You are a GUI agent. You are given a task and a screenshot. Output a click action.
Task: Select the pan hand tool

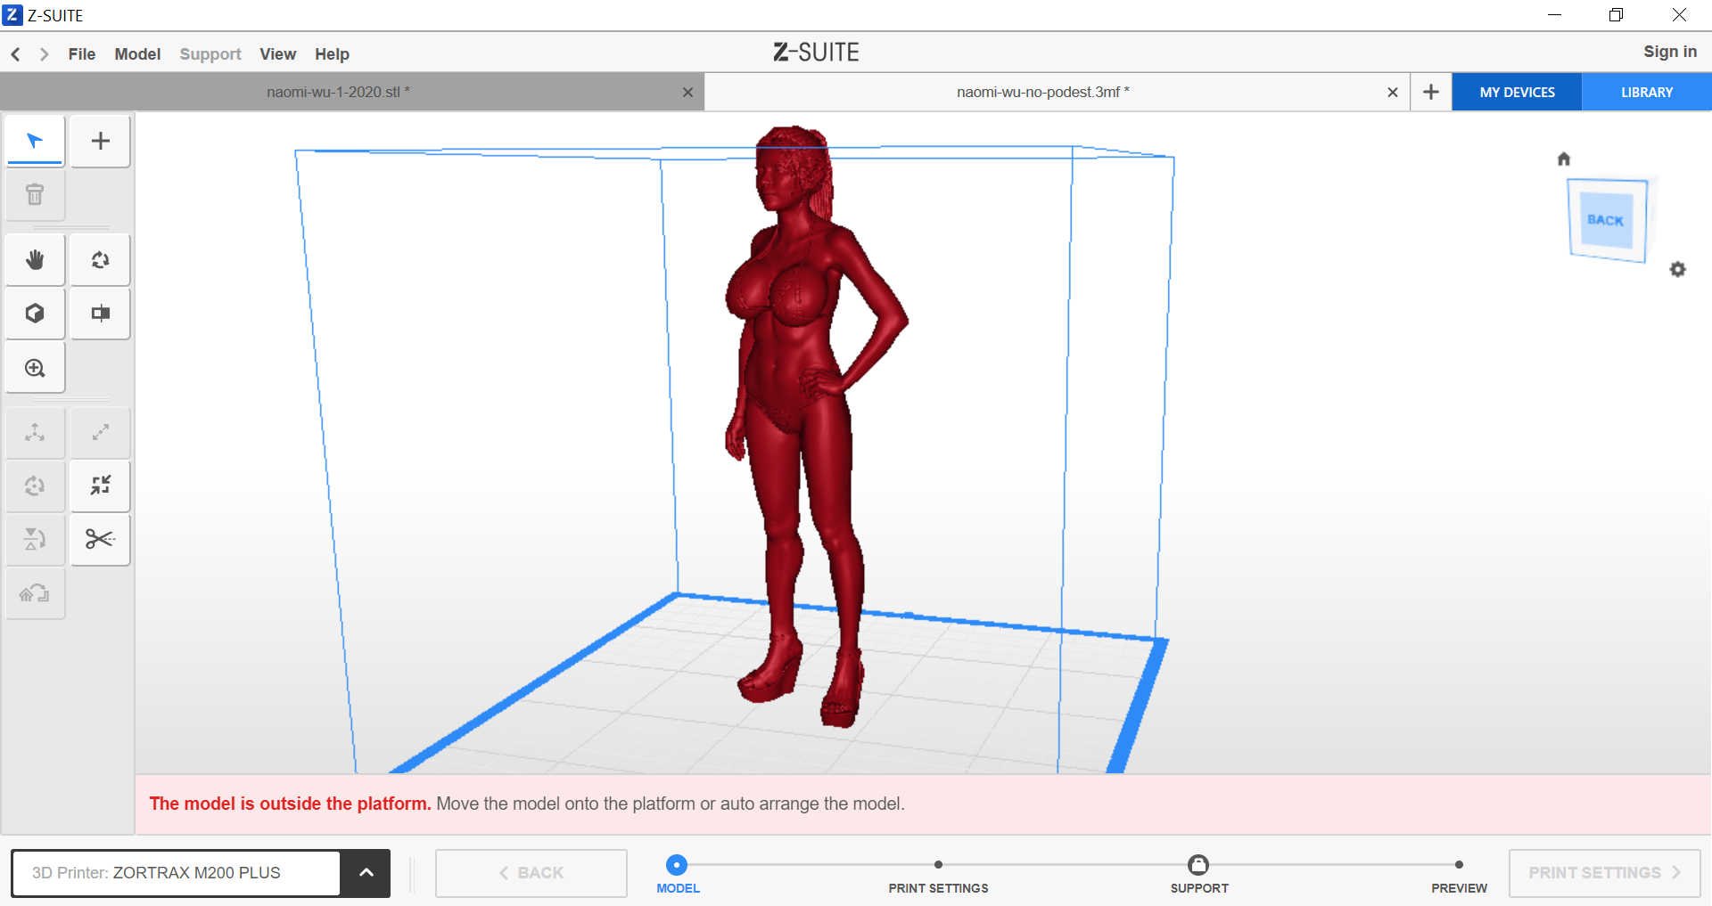35,260
